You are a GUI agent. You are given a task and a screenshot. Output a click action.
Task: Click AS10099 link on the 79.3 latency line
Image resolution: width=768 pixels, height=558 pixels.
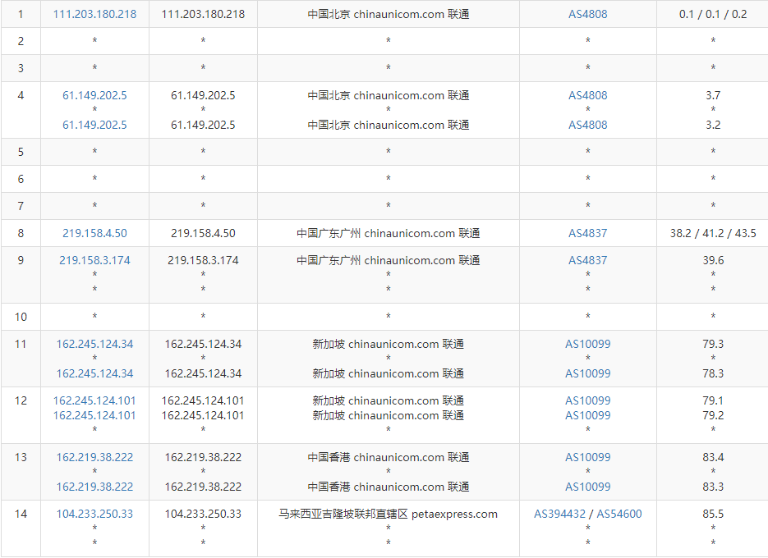click(588, 344)
